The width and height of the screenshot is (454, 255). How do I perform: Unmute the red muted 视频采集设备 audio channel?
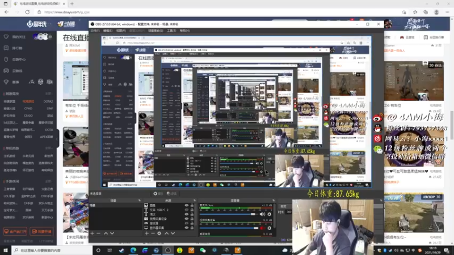262,228
